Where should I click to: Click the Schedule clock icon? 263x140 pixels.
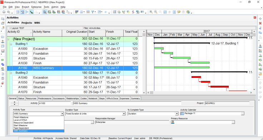[x=119, y=12]
